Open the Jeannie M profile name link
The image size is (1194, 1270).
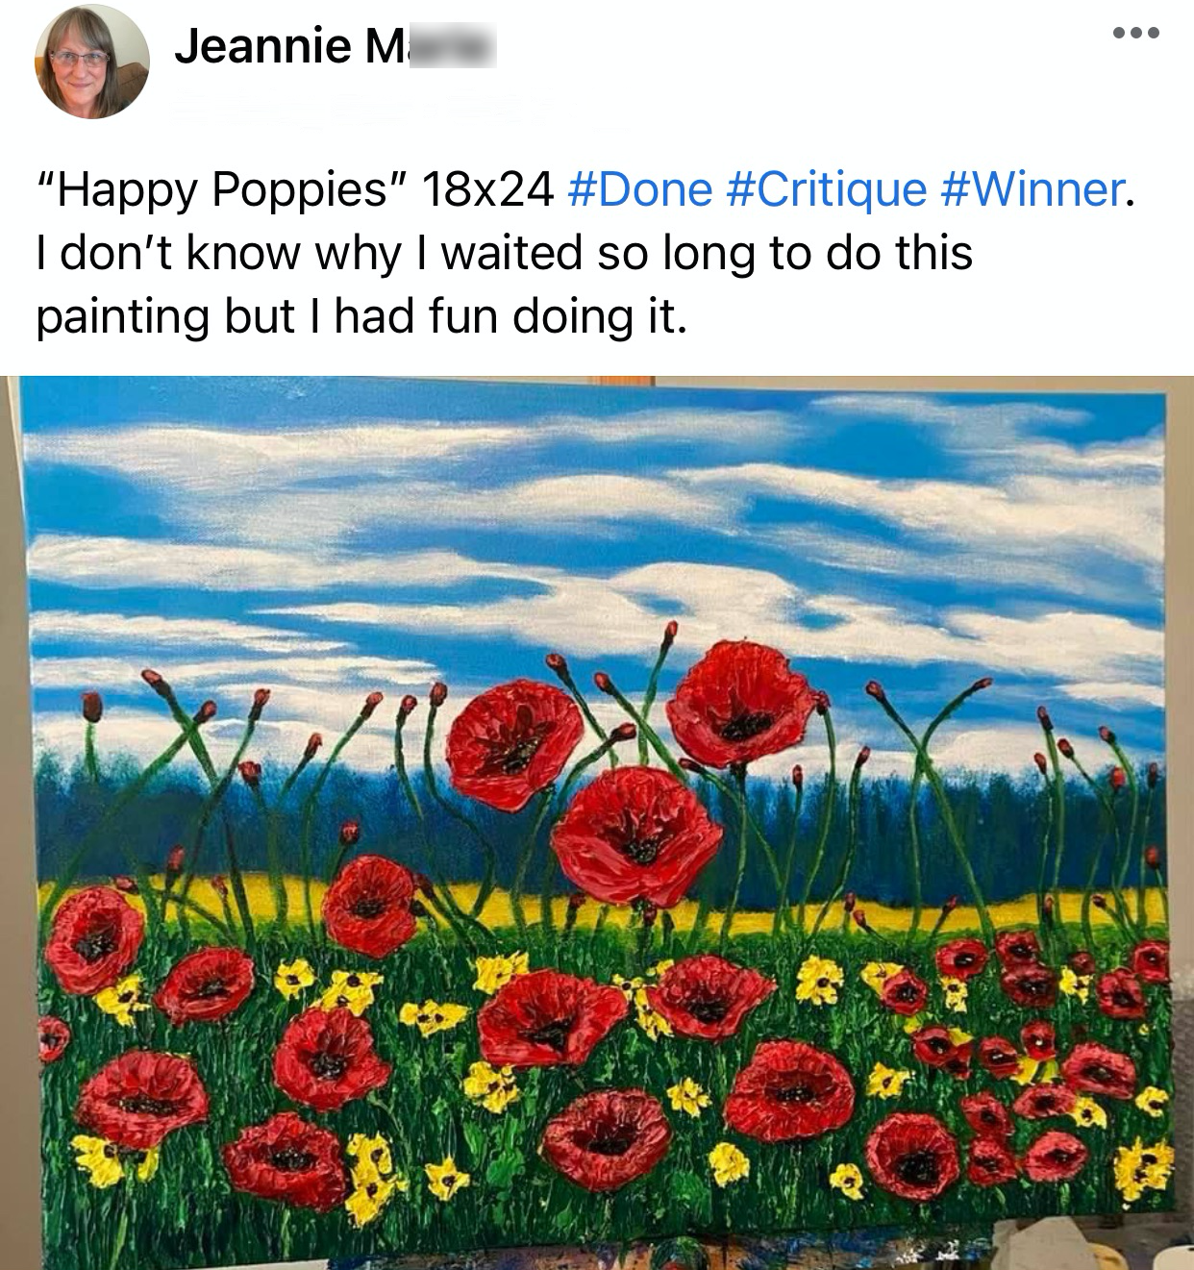(x=336, y=45)
